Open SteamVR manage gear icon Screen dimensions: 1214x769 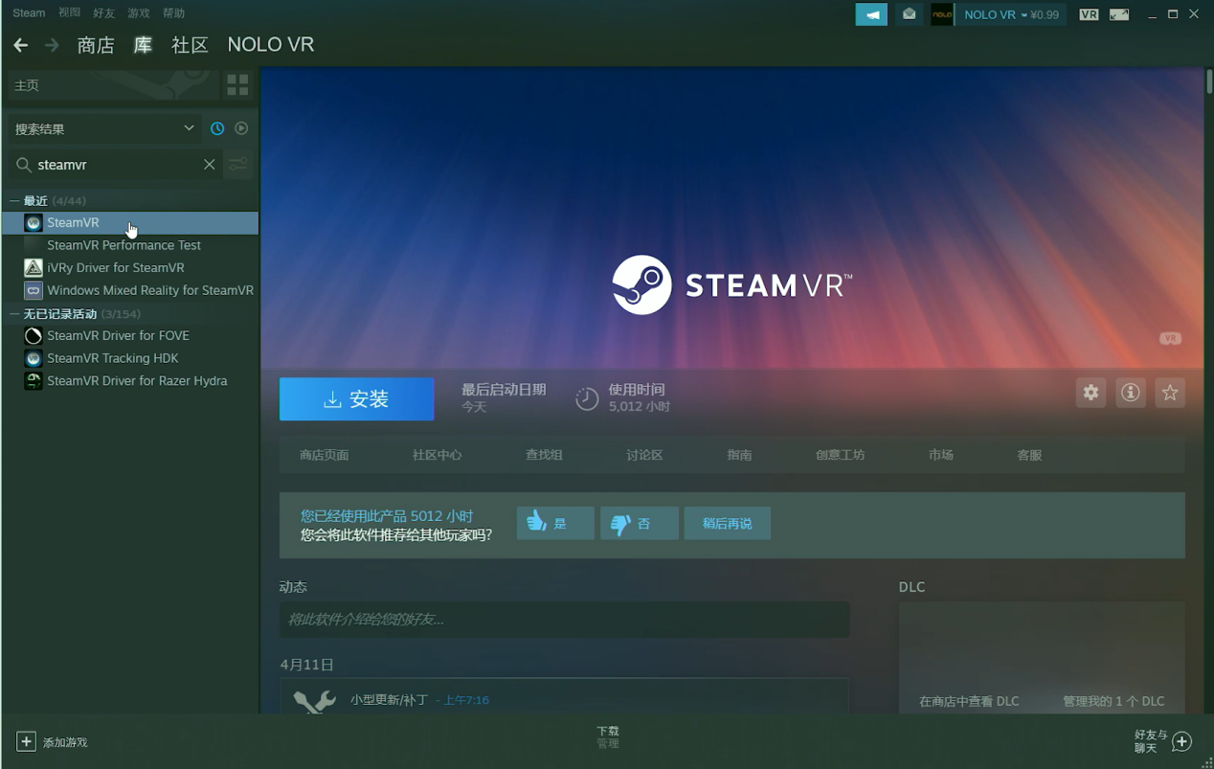tap(1090, 393)
